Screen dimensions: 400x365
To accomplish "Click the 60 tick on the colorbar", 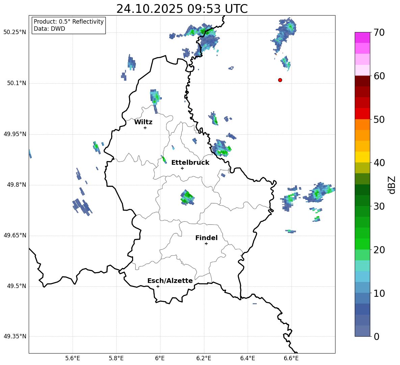I will click(379, 76).
